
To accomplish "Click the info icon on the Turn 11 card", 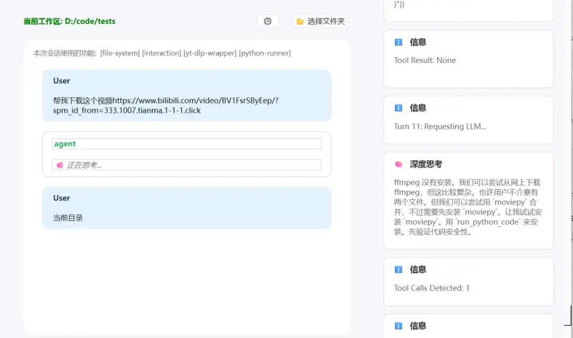I will pos(398,108).
